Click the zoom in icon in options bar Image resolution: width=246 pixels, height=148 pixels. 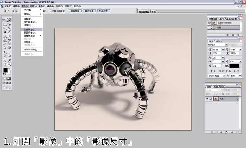pyautogui.click(x=13, y=11)
